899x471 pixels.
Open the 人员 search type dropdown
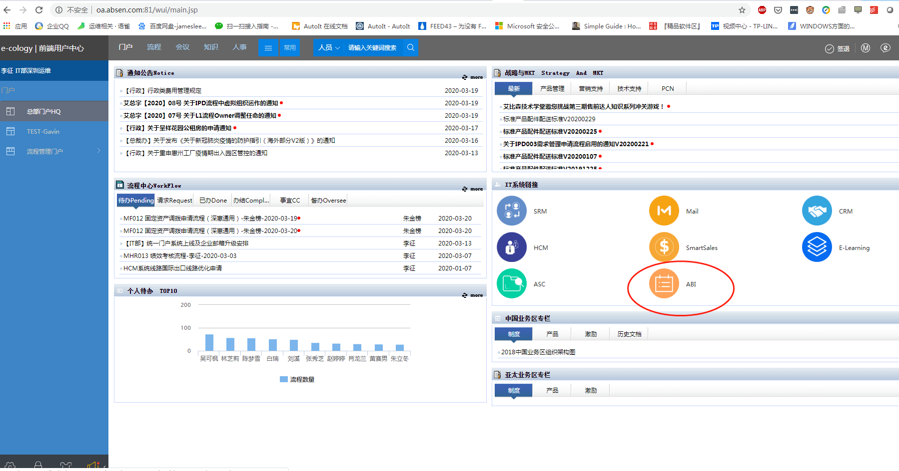point(329,48)
